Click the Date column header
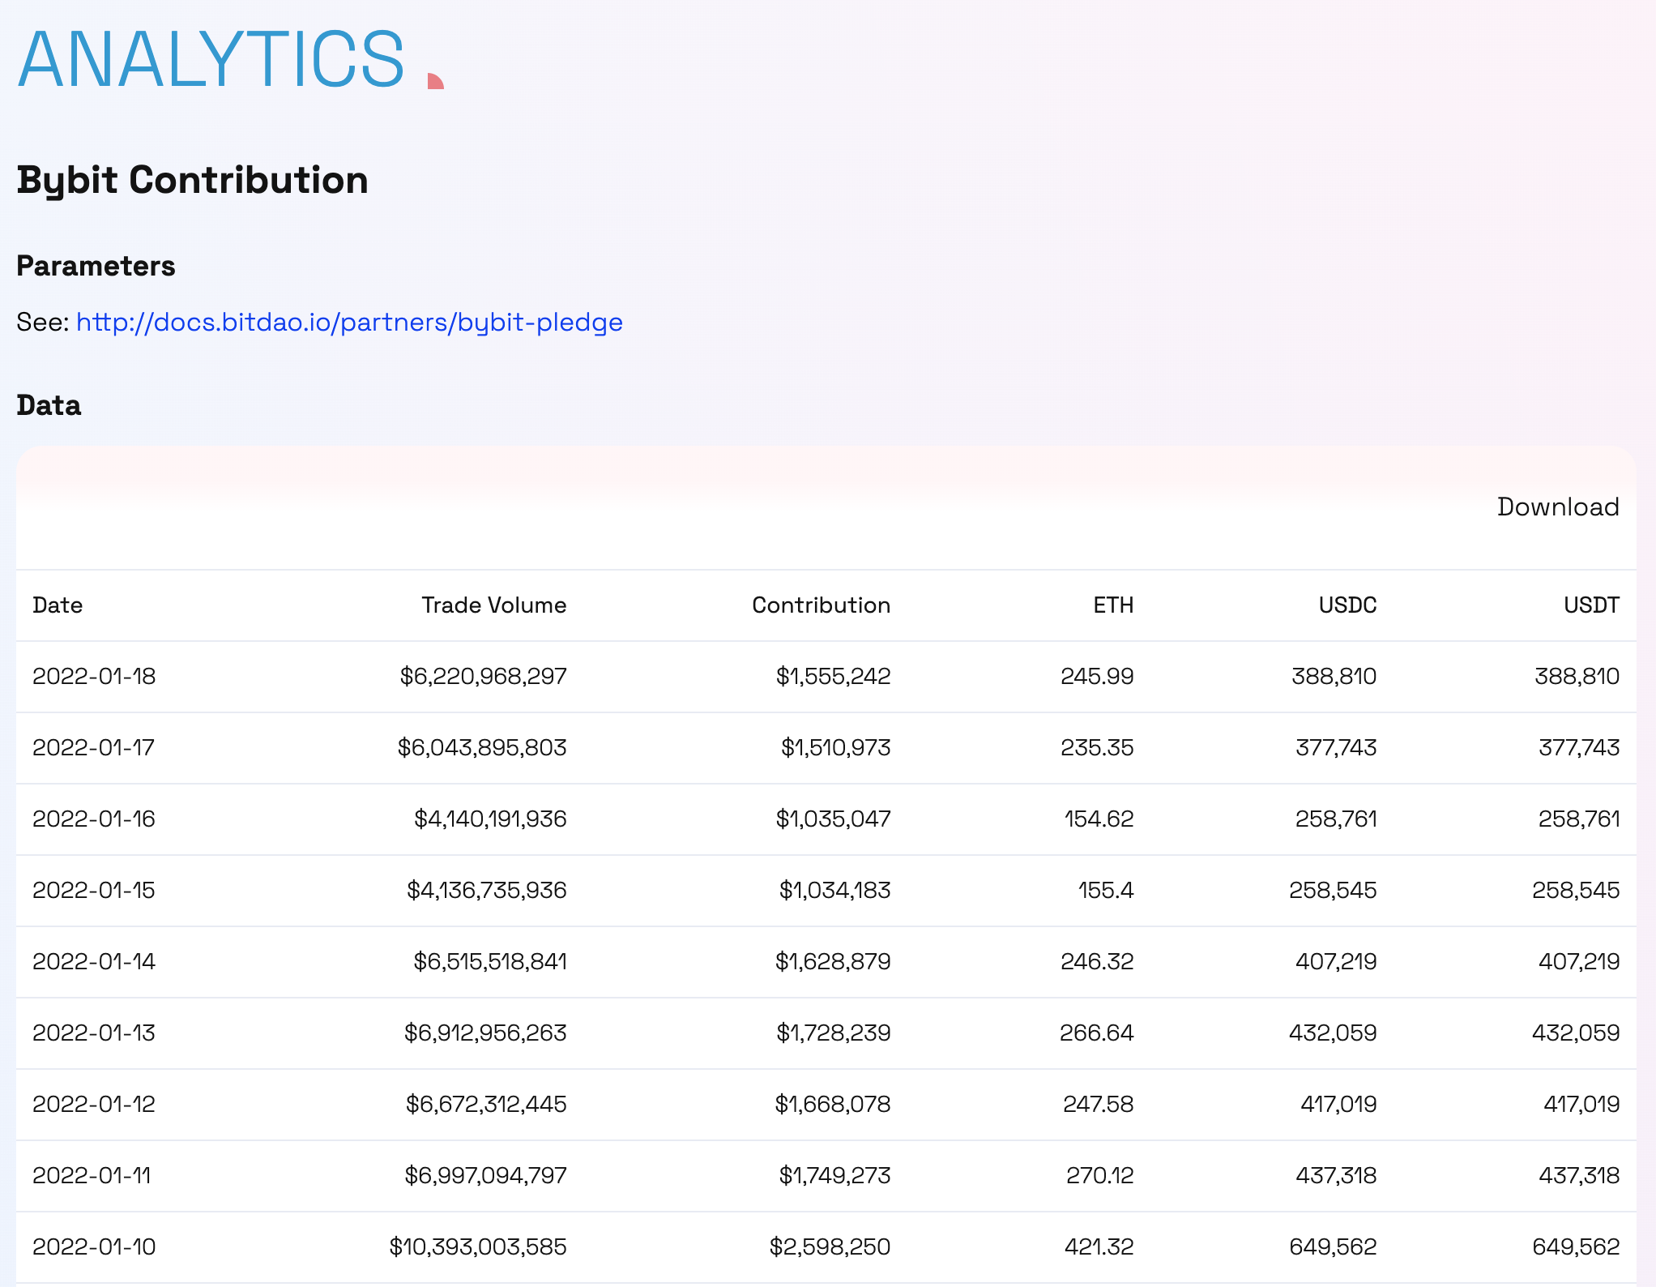This screenshot has height=1287, width=1656. tap(58, 605)
